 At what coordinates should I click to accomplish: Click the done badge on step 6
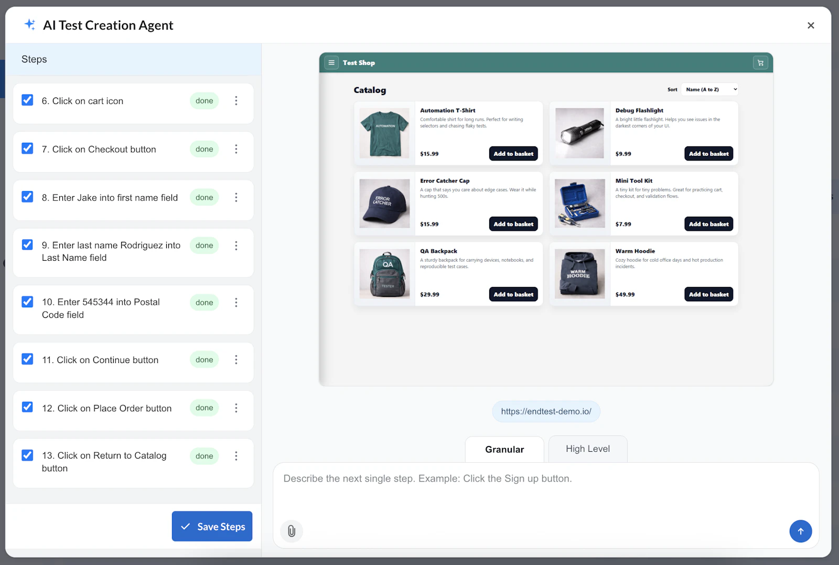coord(204,101)
